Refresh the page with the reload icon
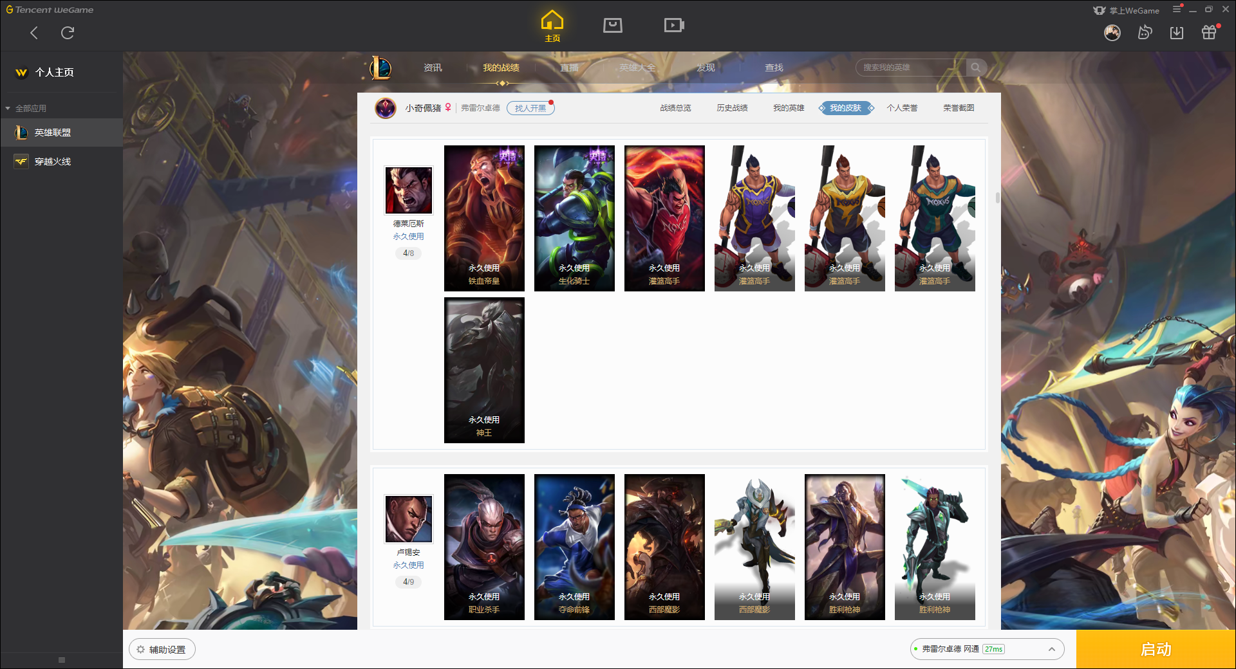Screen dimensions: 1236x669 (x=68, y=33)
